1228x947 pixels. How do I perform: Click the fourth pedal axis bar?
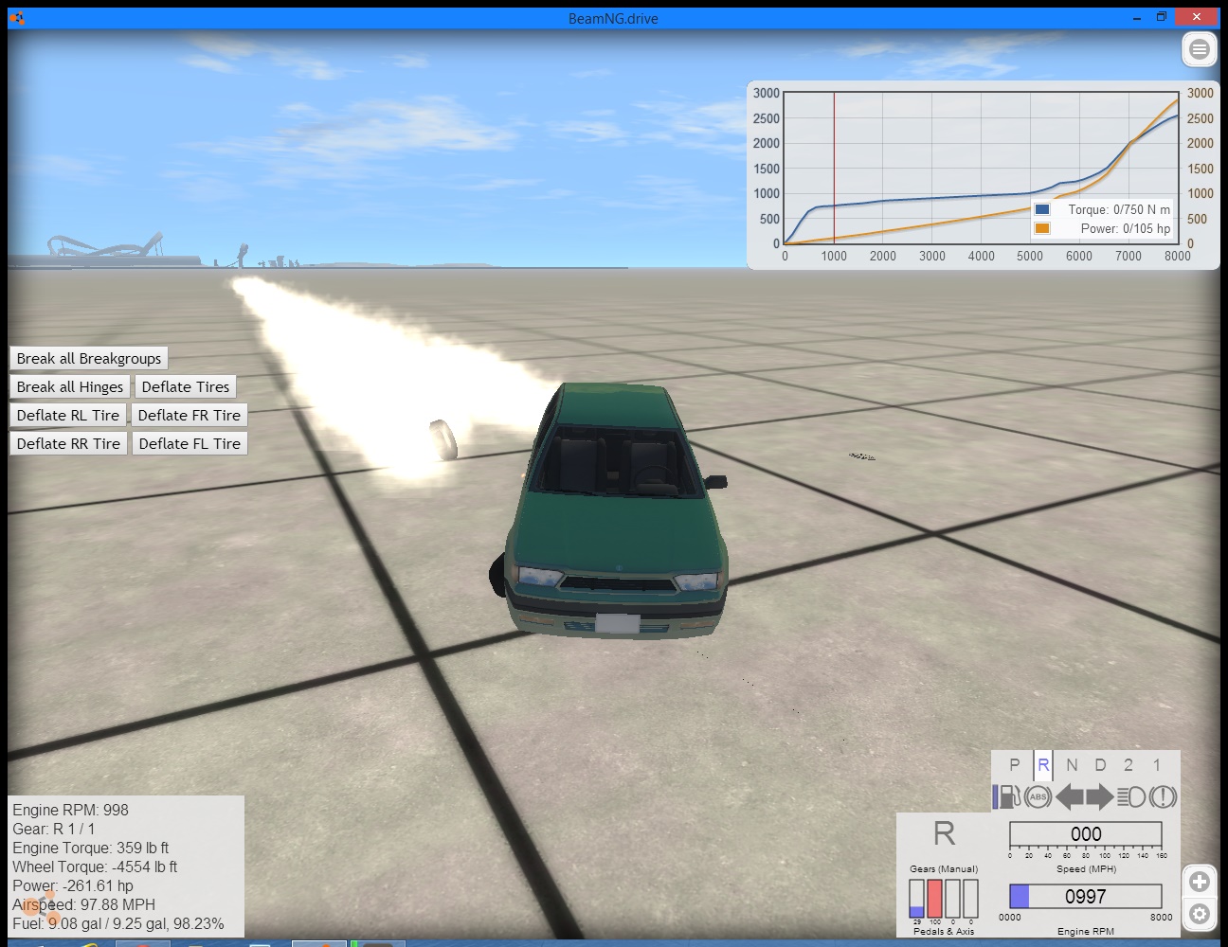(x=970, y=899)
